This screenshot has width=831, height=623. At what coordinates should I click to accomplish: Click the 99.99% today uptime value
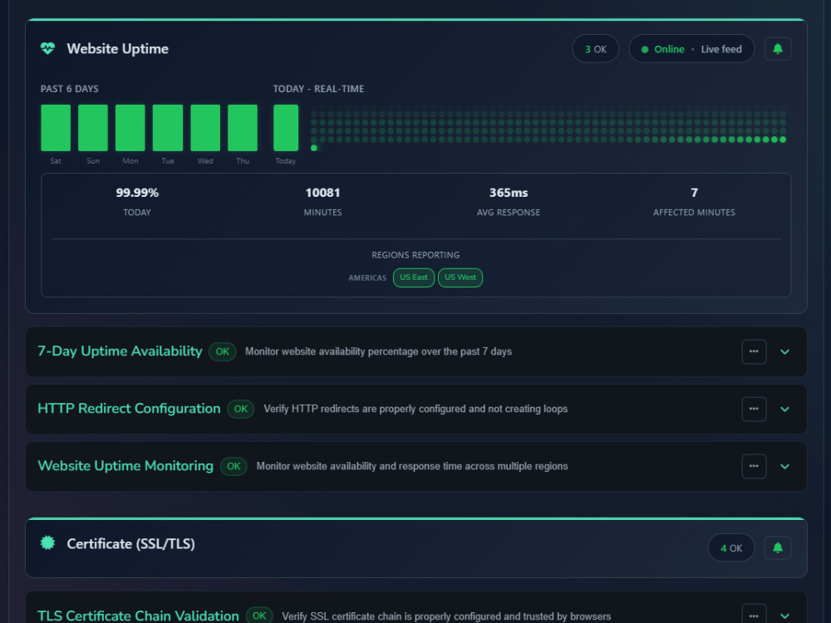(137, 193)
